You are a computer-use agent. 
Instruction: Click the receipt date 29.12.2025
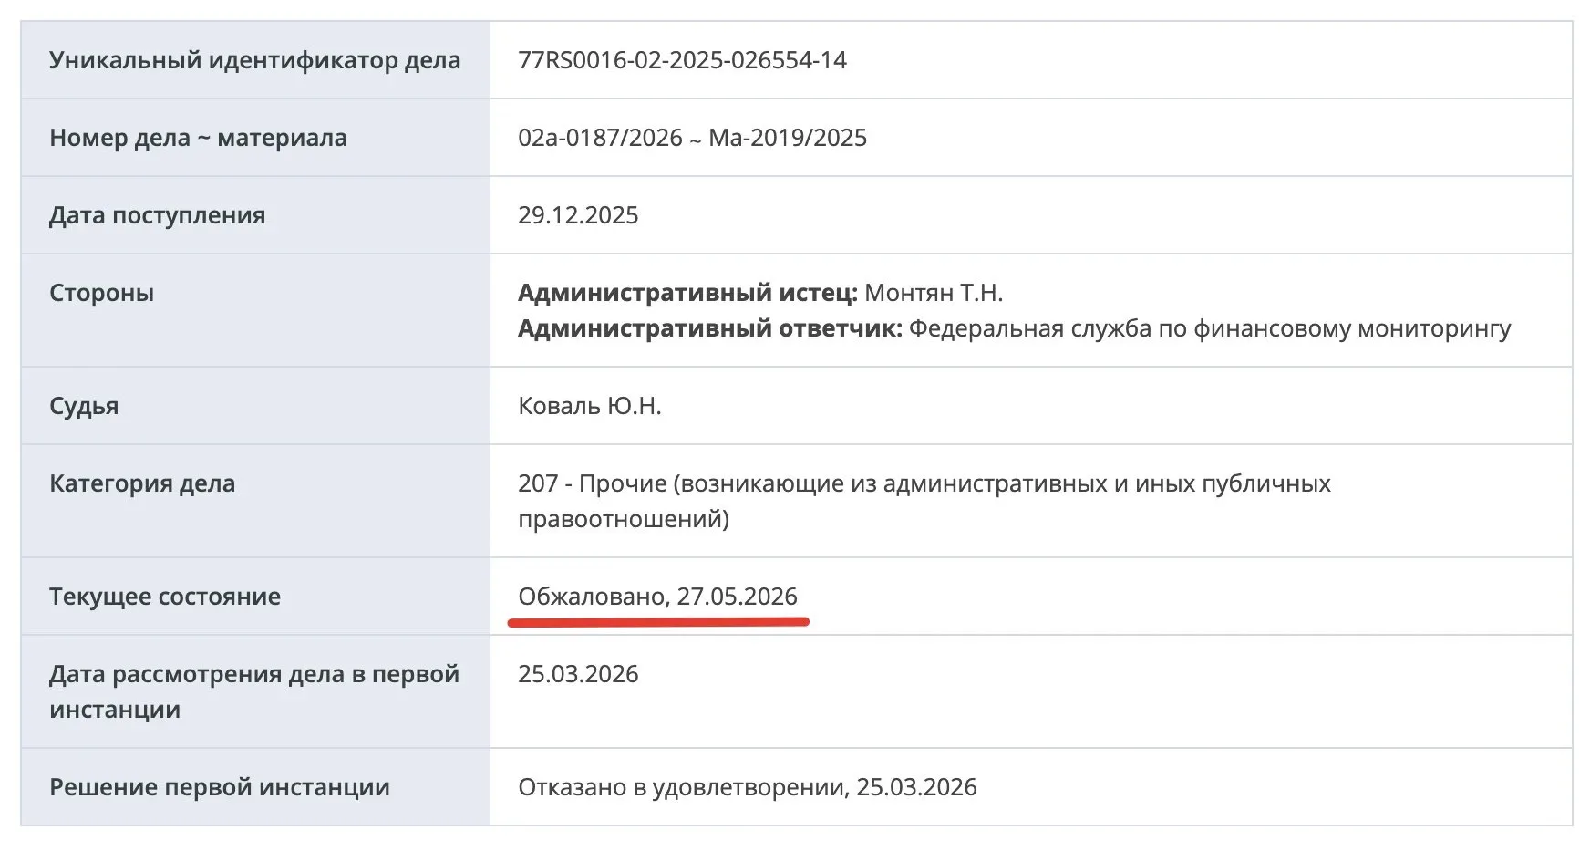(578, 215)
